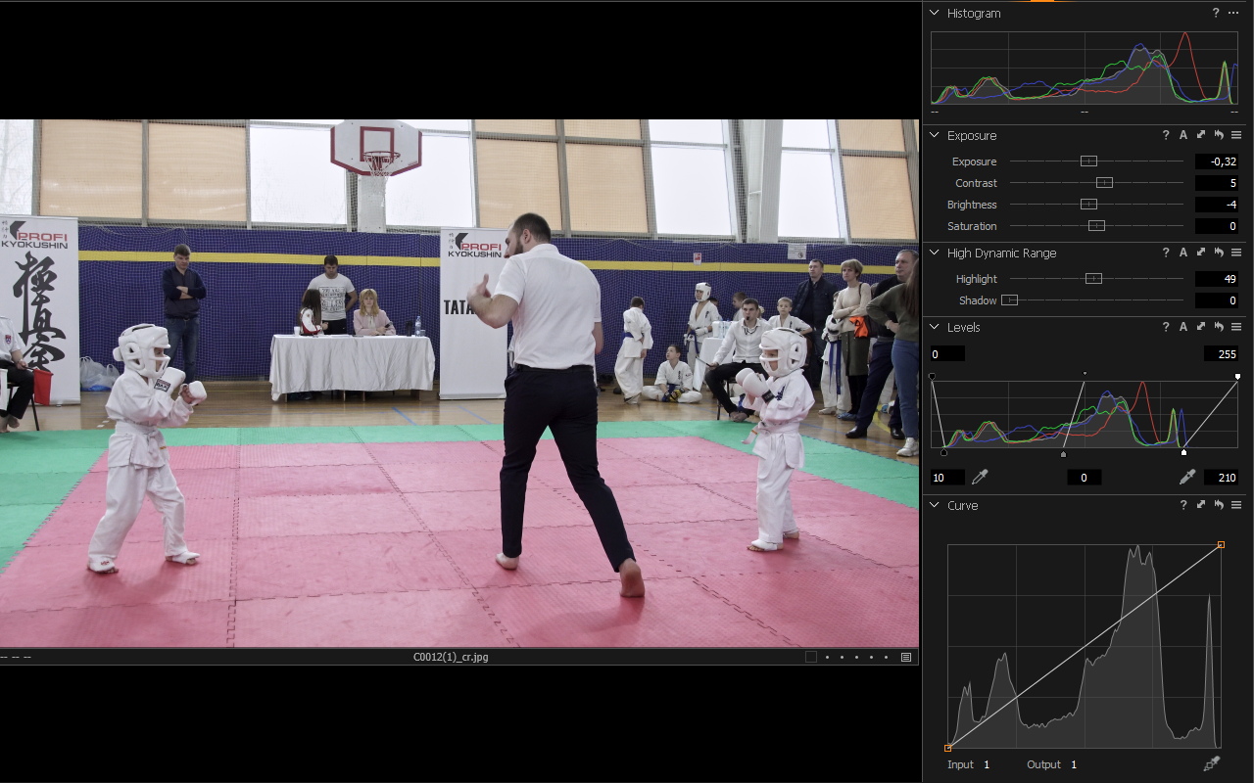Copy High Dynamic Range adjustments icon
This screenshot has height=783, width=1254.
1201,253
